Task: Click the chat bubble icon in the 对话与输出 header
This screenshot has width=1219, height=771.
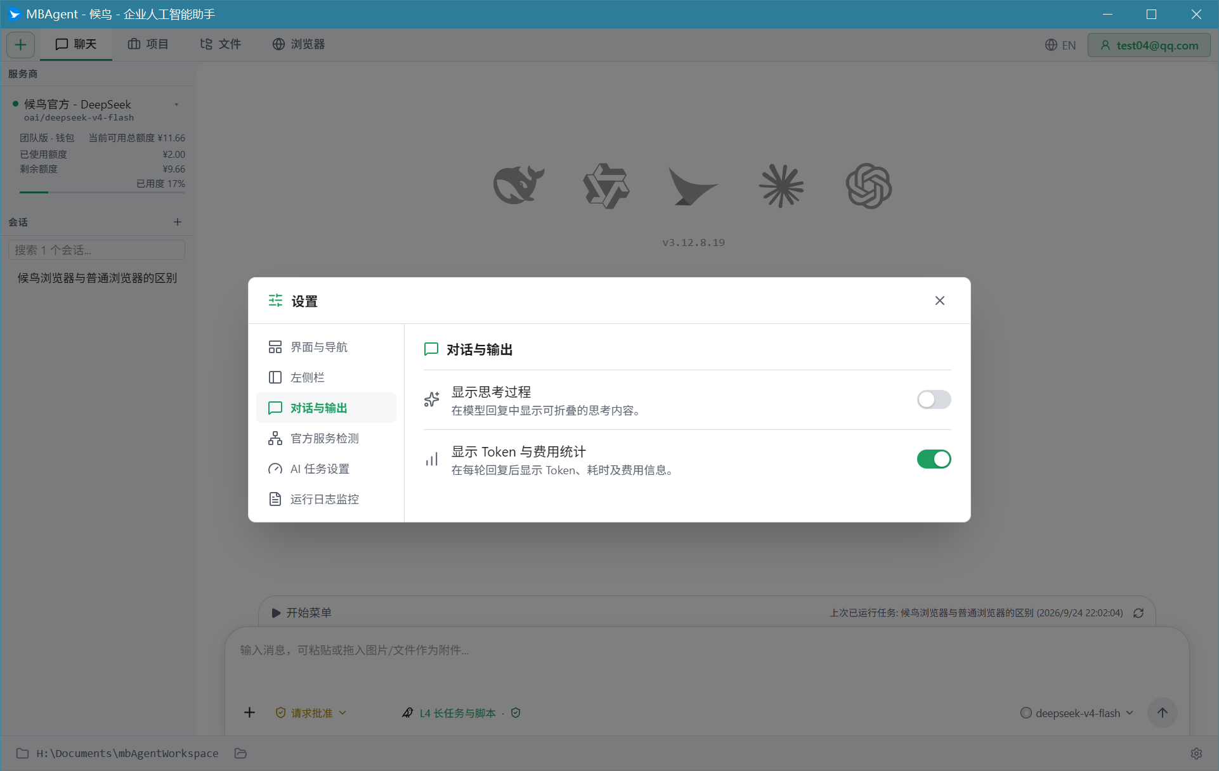Action: (x=431, y=349)
